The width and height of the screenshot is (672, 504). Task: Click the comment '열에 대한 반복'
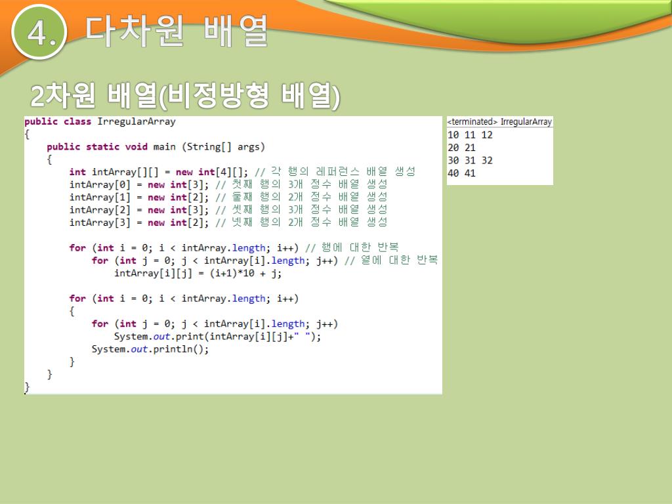click(399, 260)
